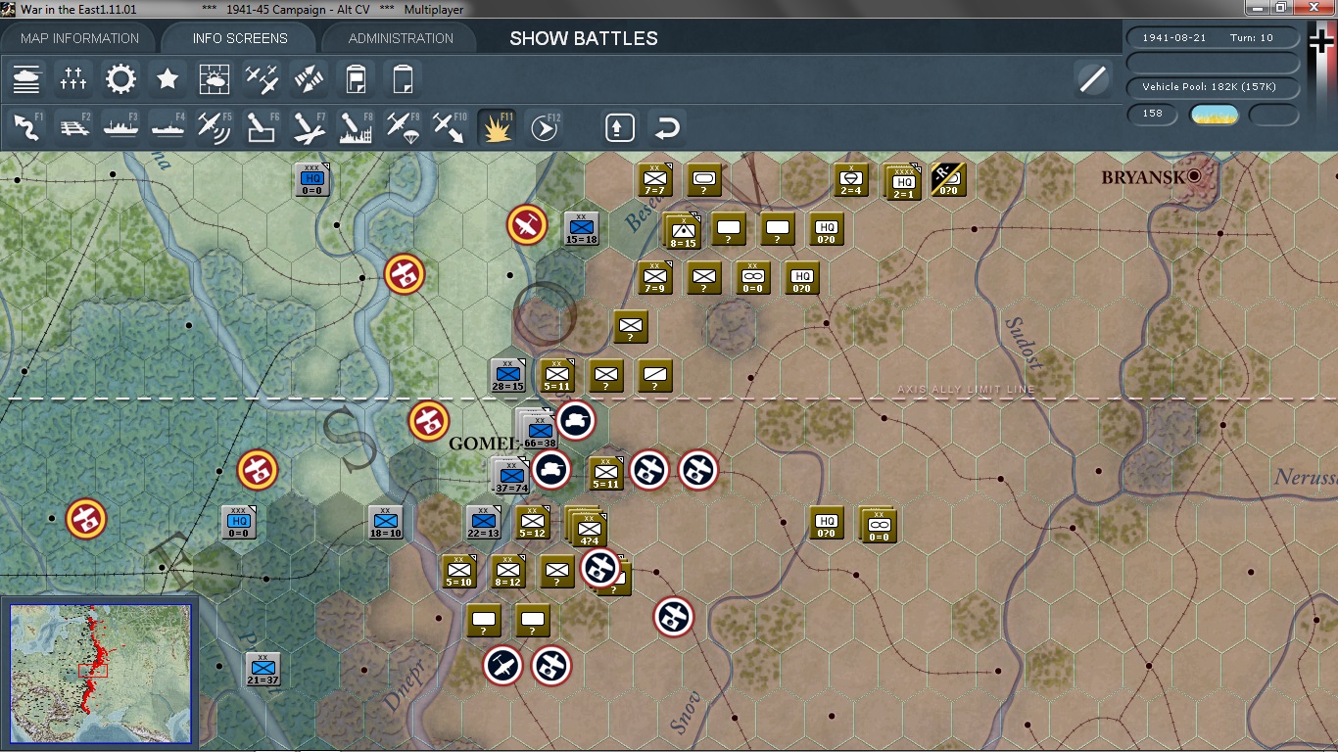Select the Soviet 5=10 rifle counter
1338x752 pixels.
click(x=459, y=572)
